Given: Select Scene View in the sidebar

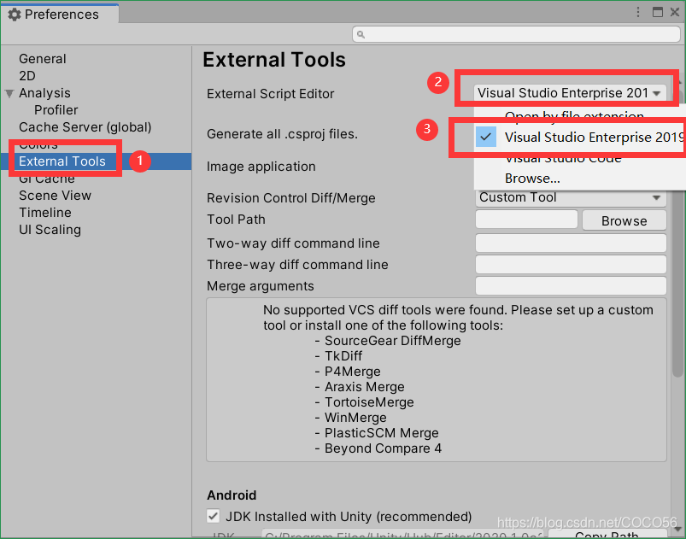Looking at the screenshot, I should 55,195.
